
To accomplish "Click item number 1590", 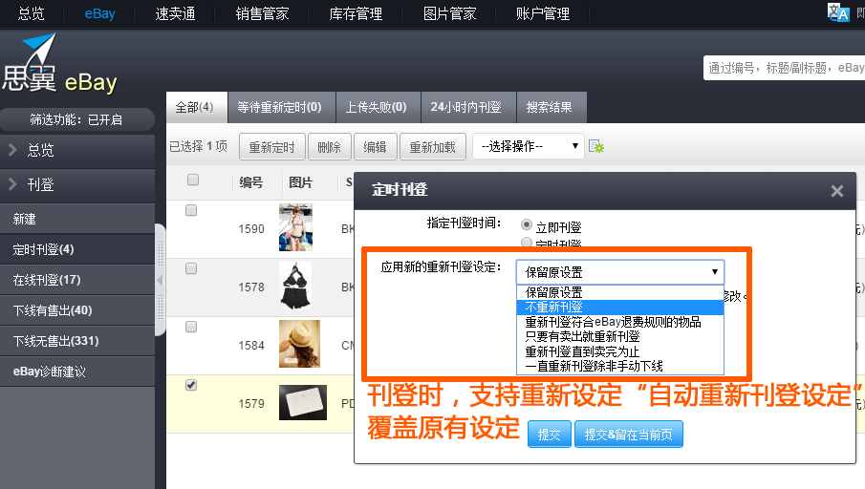I will (x=251, y=229).
